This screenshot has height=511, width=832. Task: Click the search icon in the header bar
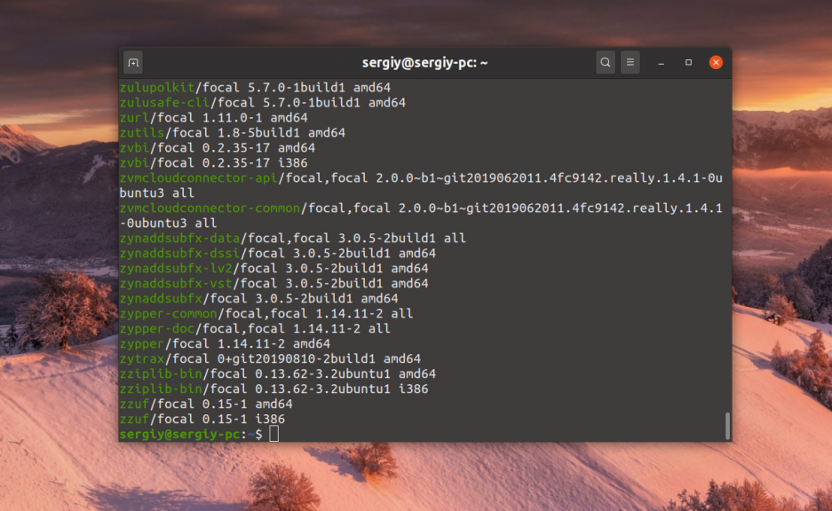(604, 62)
